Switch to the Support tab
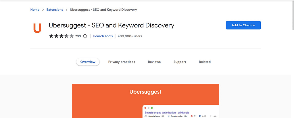The width and height of the screenshot is (294, 118). click(180, 62)
